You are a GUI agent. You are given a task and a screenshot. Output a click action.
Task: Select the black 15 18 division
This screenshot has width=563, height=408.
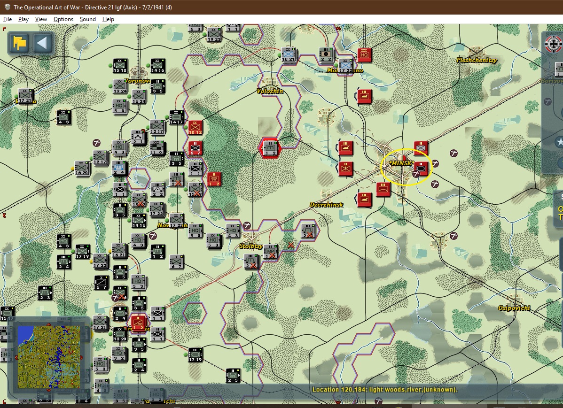coord(120,66)
